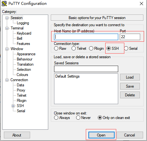Open the Logging settings page
Viewport: 147px width, 141px height.
(23, 23)
